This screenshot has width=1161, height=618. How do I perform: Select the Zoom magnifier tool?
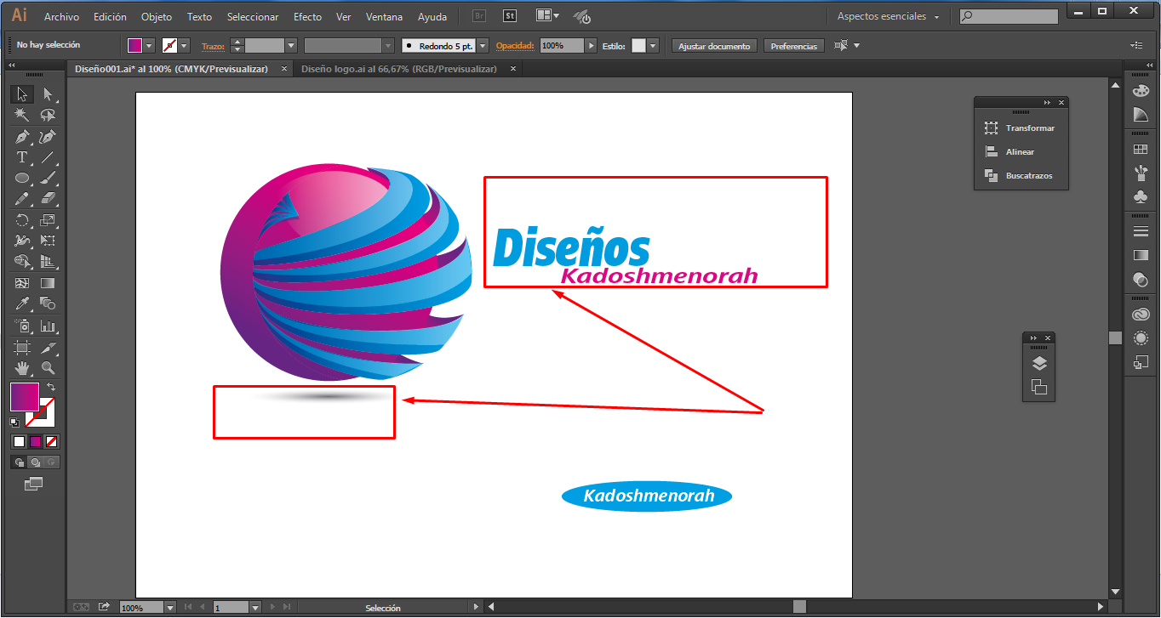[x=48, y=368]
